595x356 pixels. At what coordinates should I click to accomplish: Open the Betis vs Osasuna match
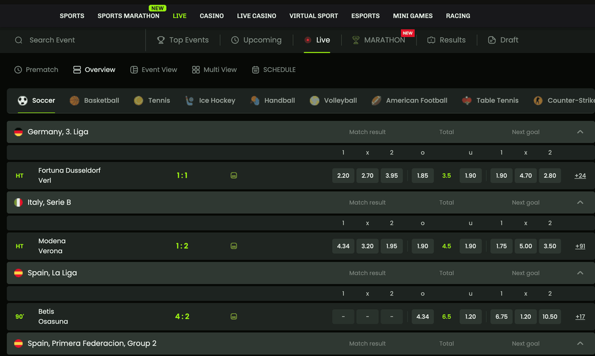coord(53,317)
